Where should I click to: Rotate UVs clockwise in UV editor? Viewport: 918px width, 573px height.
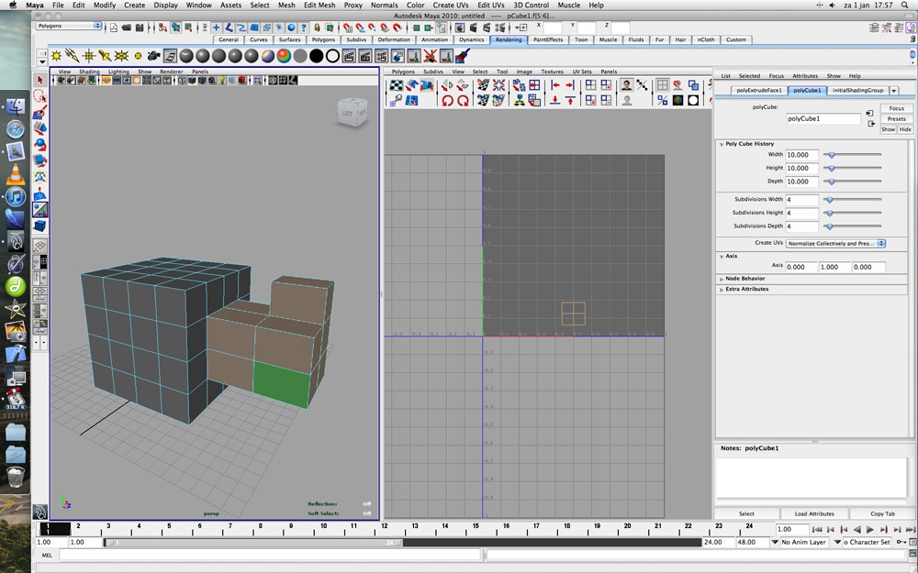[x=463, y=101]
